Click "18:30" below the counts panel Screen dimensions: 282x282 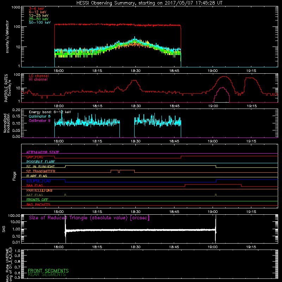click(136, 71)
